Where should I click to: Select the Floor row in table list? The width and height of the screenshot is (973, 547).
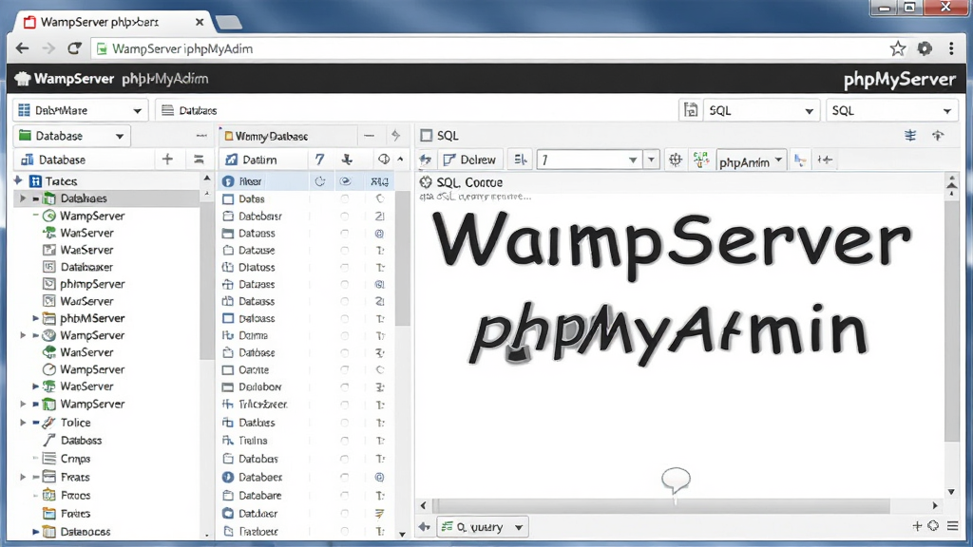point(307,181)
